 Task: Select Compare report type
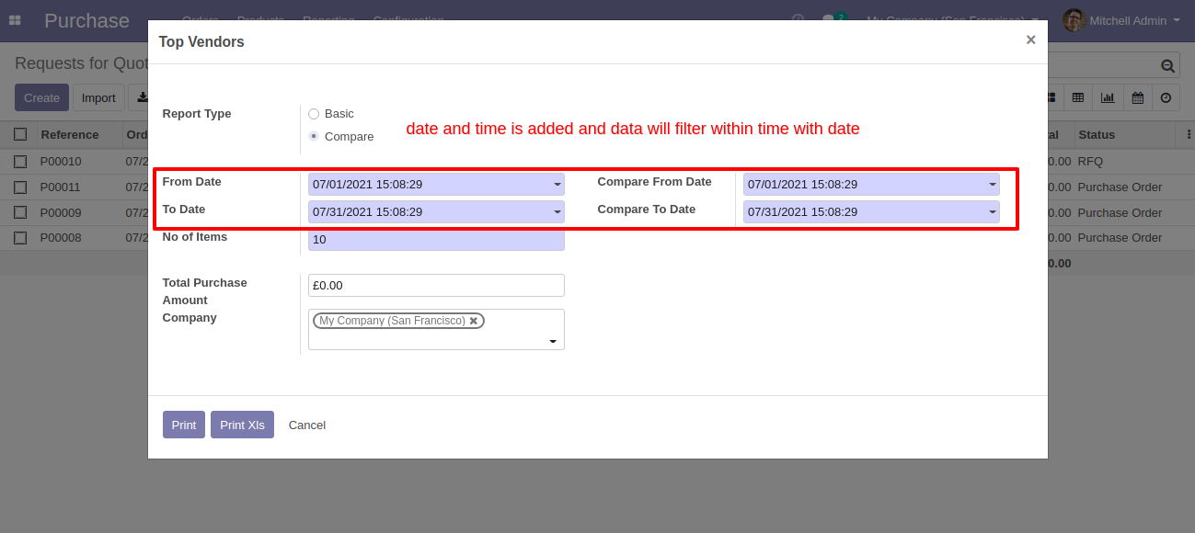click(314, 136)
